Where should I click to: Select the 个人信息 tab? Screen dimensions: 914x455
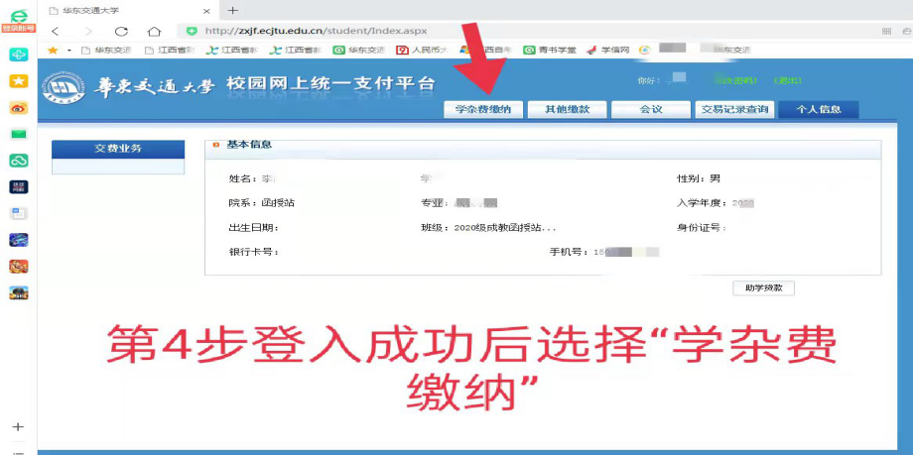(x=818, y=110)
